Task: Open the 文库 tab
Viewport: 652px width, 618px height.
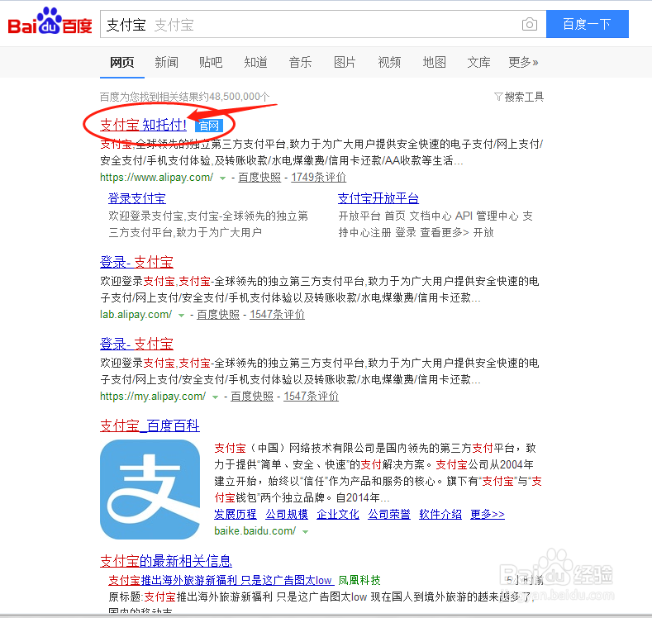Action: 478,62
